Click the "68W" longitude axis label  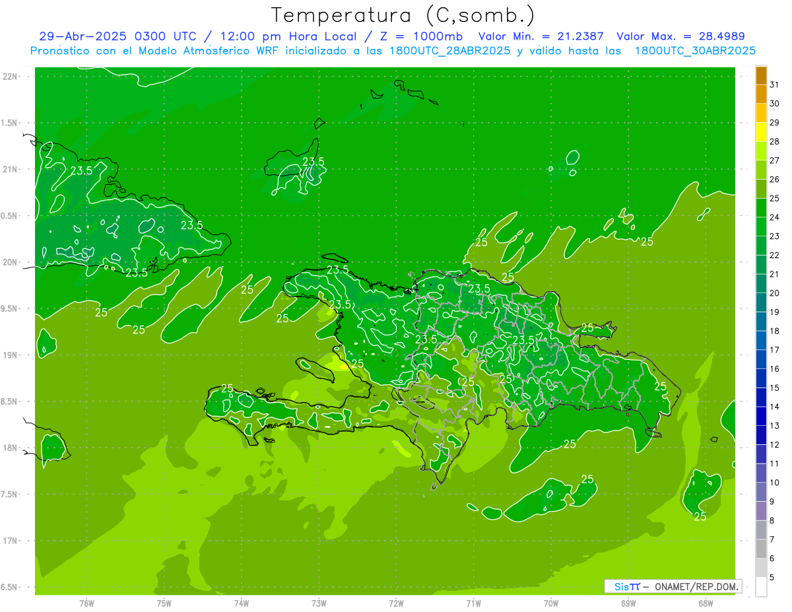706,603
